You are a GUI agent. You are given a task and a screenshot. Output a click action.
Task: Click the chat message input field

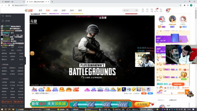[x=173, y=92]
